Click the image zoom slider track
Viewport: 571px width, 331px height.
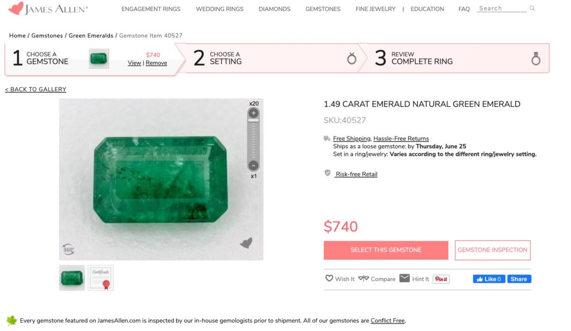click(254, 140)
